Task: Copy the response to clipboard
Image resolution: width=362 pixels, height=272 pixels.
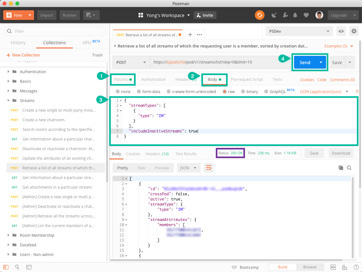Action: pyautogui.click(x=341, y=168)
